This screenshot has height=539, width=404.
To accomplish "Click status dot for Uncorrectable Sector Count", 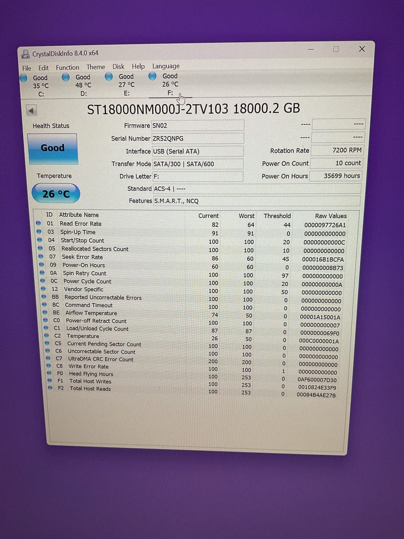I will [x=48, y=351].
